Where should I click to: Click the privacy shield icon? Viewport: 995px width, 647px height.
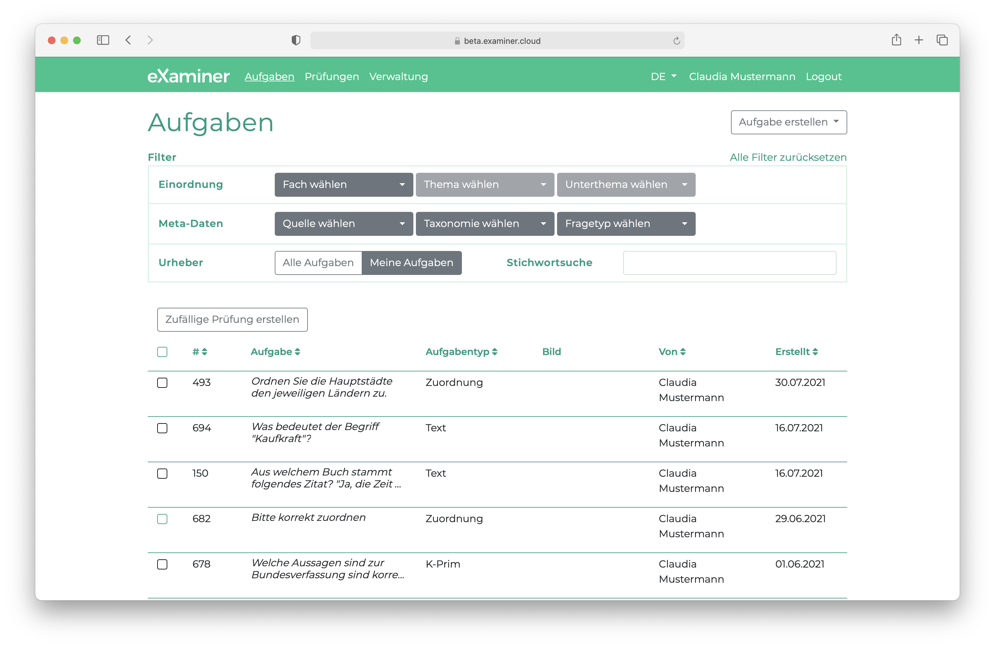click(x=296, y=40)
